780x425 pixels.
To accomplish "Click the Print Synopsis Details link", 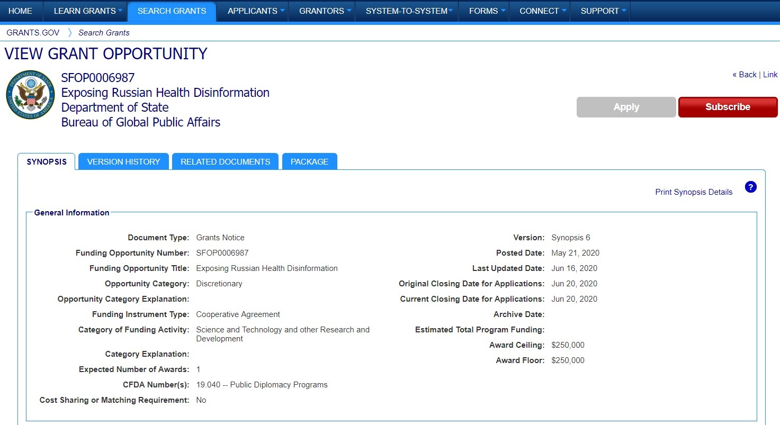I will coord(694,192).
